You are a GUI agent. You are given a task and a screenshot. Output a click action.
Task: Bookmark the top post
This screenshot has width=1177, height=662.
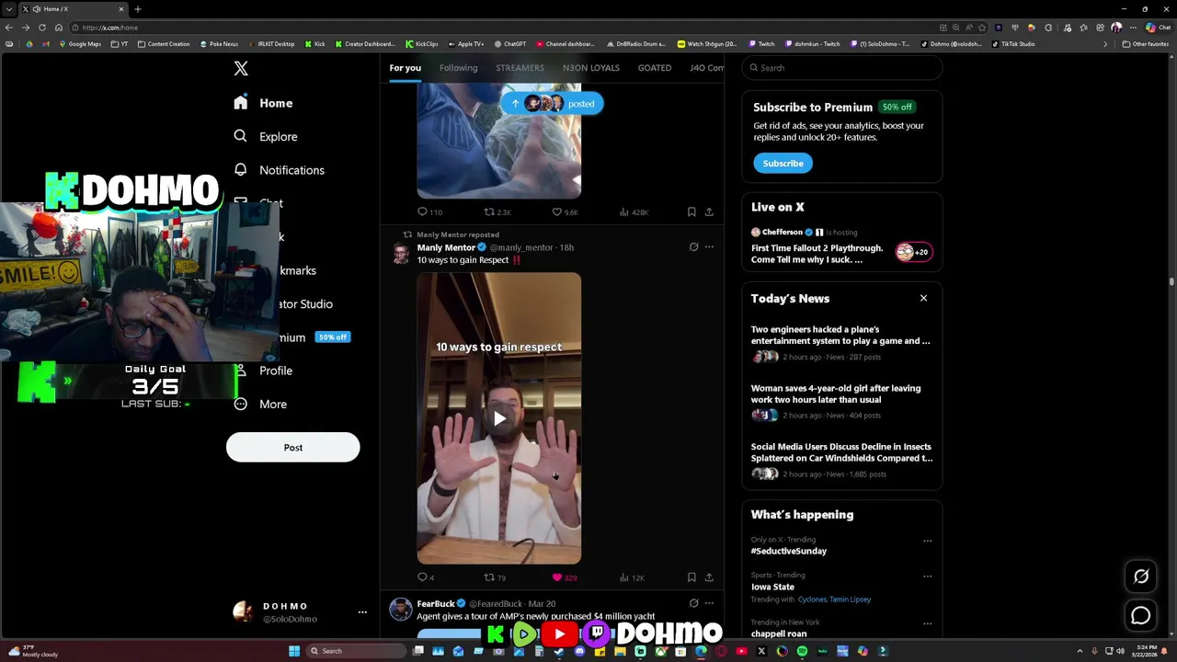(691, 211)
